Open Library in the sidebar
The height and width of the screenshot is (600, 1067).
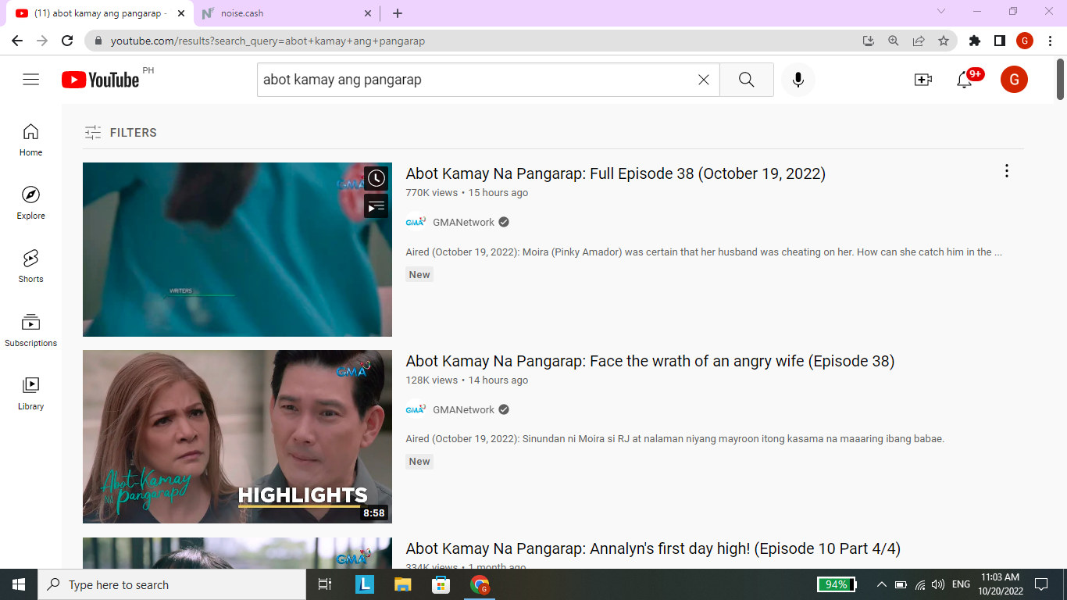pos(31,394)
